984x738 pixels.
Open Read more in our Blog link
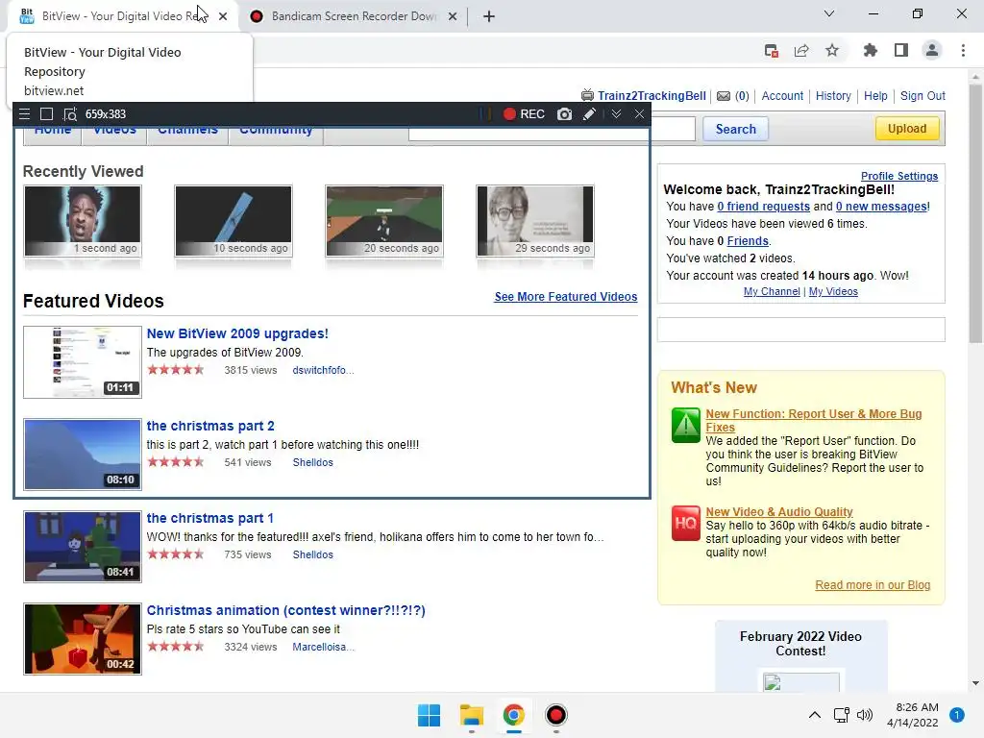tap(873, 585)
